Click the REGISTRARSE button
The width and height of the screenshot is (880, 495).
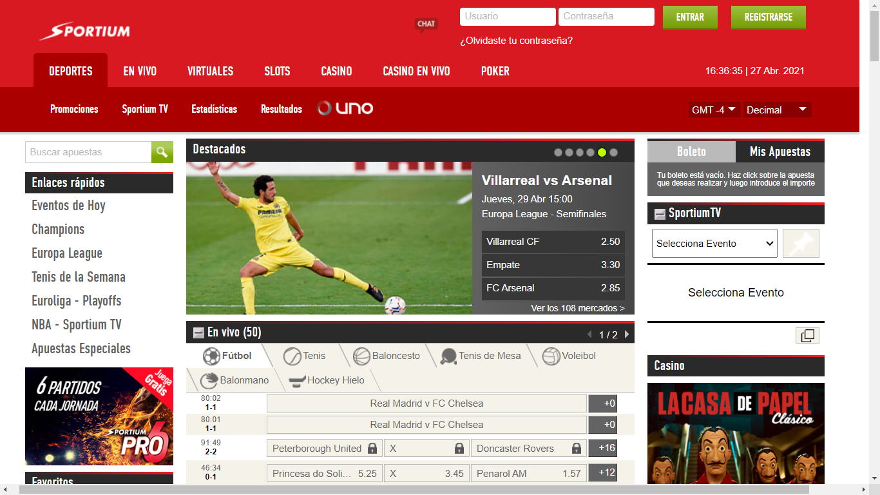click(768, 17)
